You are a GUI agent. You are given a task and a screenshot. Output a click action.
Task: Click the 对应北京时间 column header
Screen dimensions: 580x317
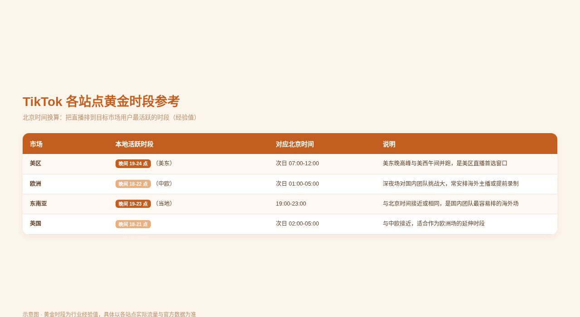click(x=295, y=144)
